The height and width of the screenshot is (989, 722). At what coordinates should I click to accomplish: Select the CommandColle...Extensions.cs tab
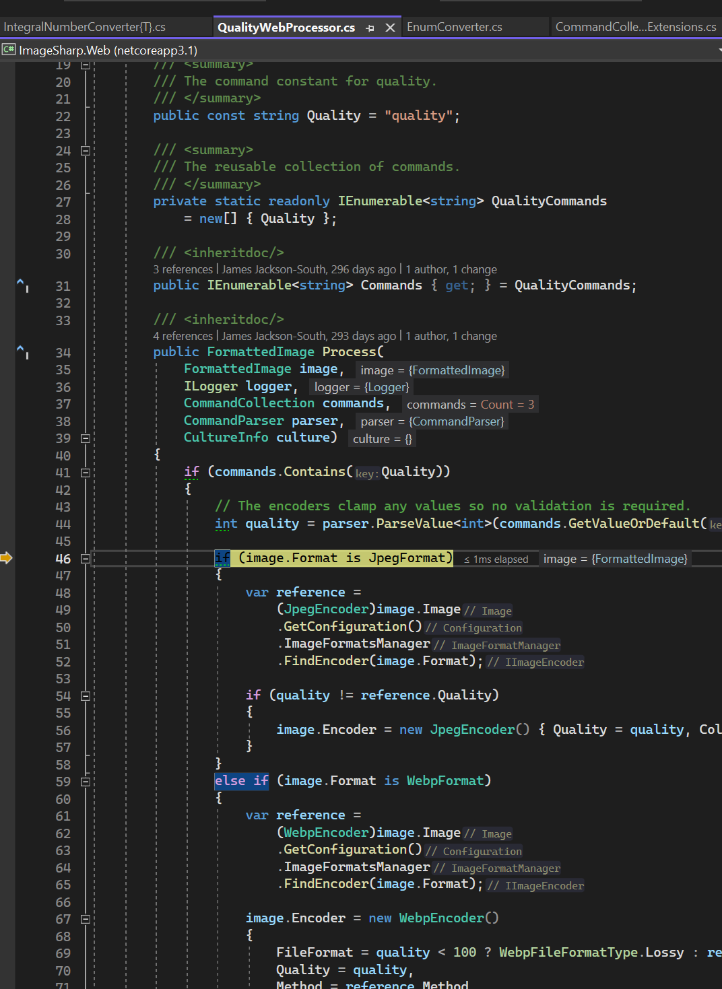635,26
